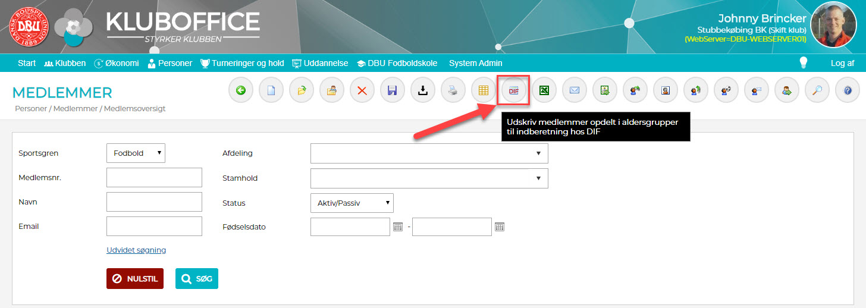Click the person with football icon
The image size is (866, 308).
pos(726,91)
